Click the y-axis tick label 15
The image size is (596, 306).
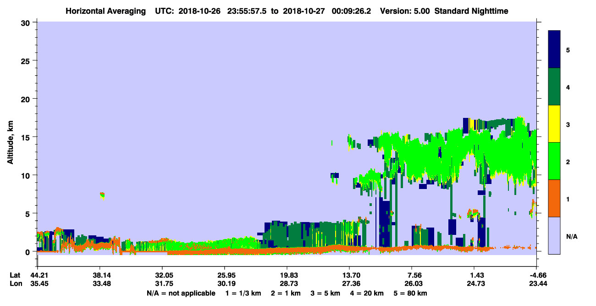tap(27, 137)
